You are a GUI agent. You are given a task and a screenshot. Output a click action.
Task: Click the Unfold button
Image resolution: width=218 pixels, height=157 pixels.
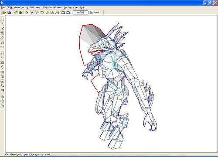(80, 13)
